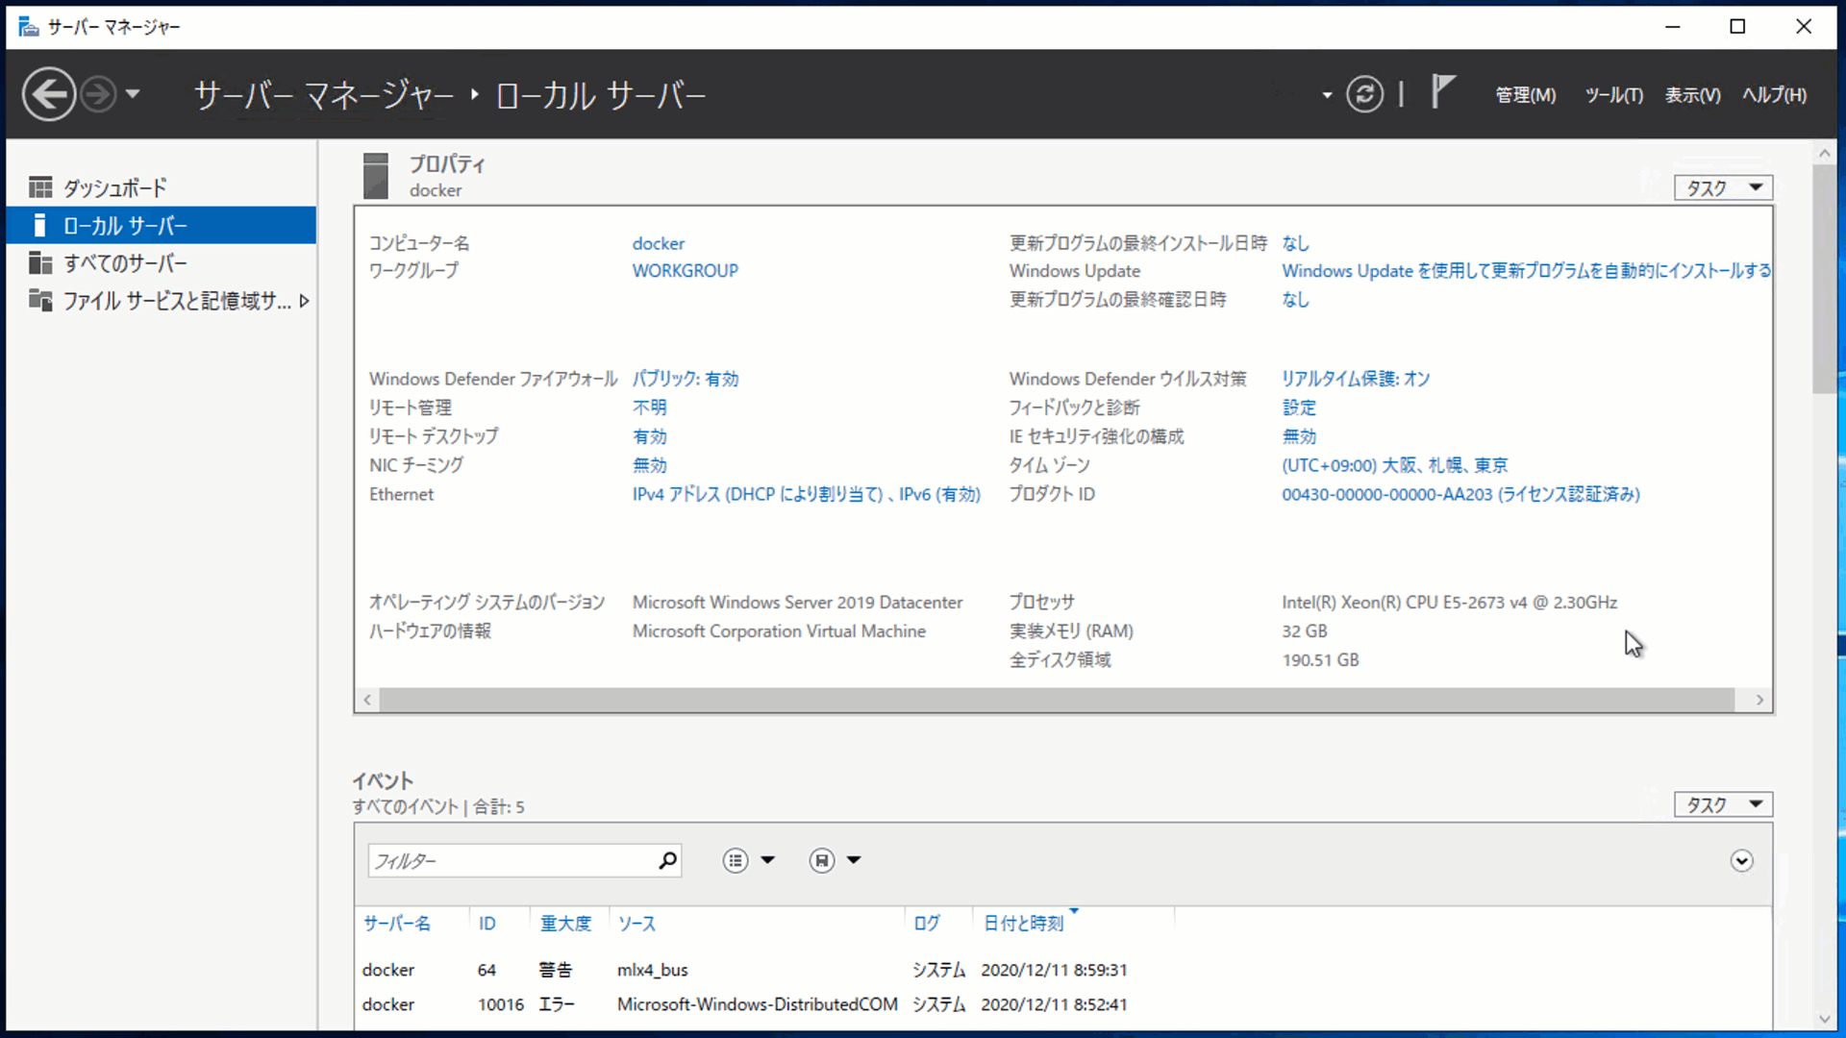Open ツール menu in menu bar

pos(1612,95)
